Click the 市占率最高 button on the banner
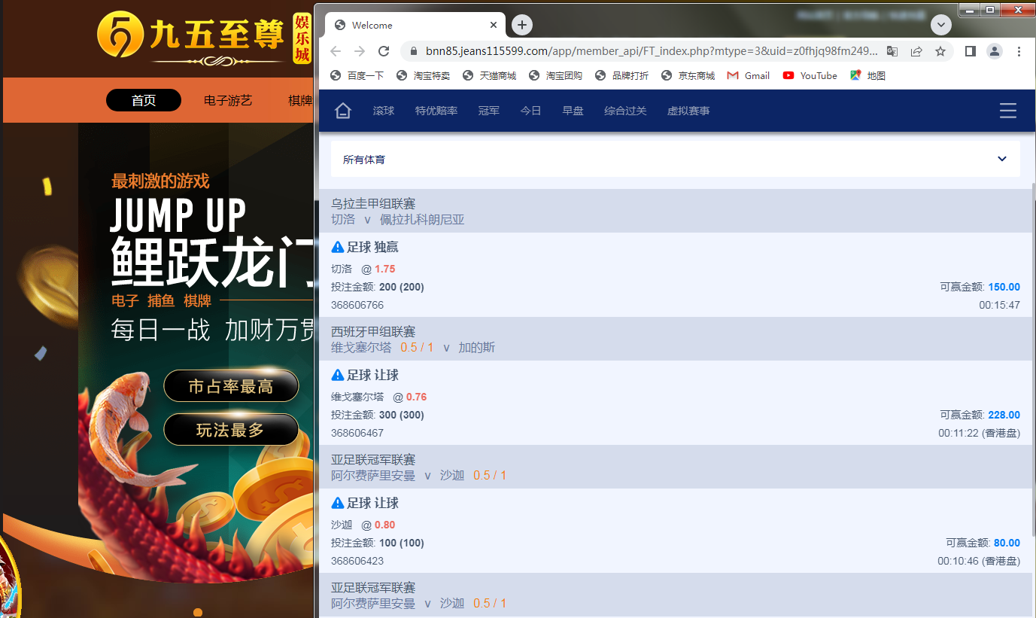Viewport: 1036px width, 618px height. point(231,387)
